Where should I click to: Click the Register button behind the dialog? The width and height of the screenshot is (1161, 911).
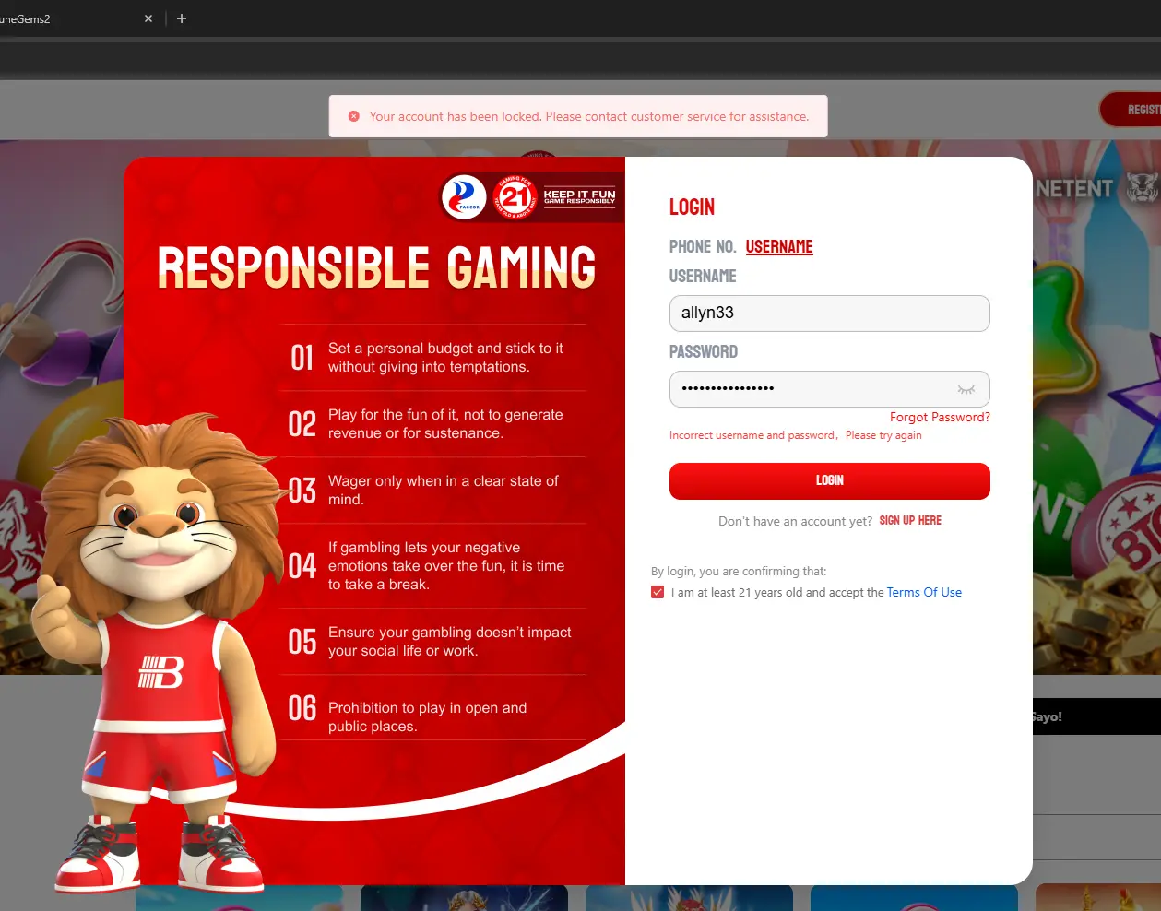click(1131, 110)
